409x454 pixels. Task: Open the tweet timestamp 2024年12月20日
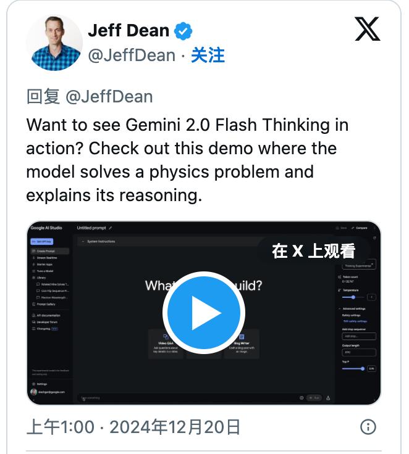click(175, 427)
